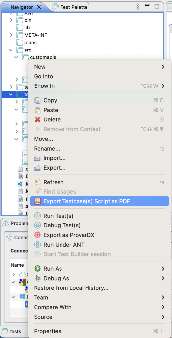Click Refresh in the context menu
Viewport: 172px width, 338px height.
click(99, 182)
